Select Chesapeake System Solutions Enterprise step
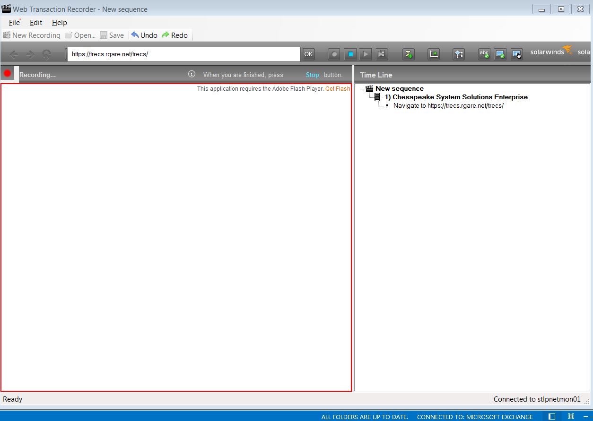Image resolution: width=593 pixels, height=421 pixels. pyautogui.click(x=456, y=97)
